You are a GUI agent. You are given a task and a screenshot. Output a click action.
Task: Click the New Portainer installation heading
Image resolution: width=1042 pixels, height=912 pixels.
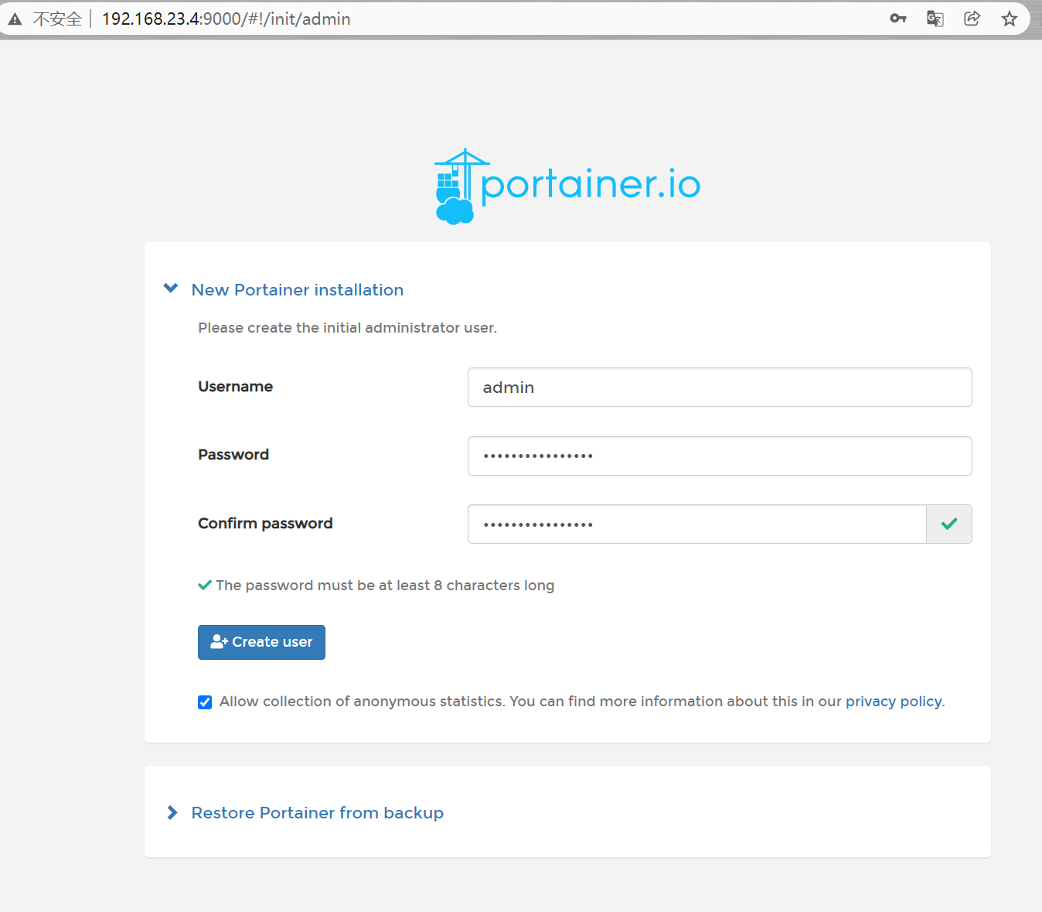(298, 289)
